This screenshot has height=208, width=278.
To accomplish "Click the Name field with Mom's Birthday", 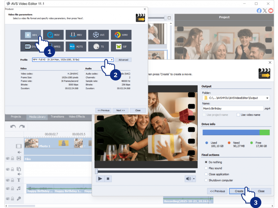I will point(233,108).
